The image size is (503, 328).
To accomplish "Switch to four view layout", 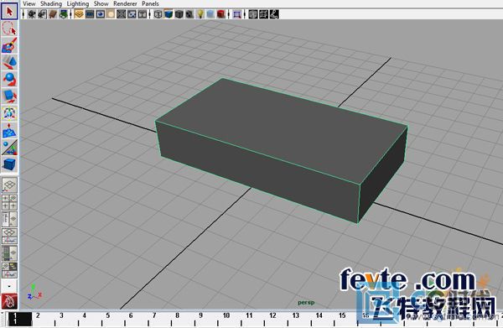I will (9, 202).
